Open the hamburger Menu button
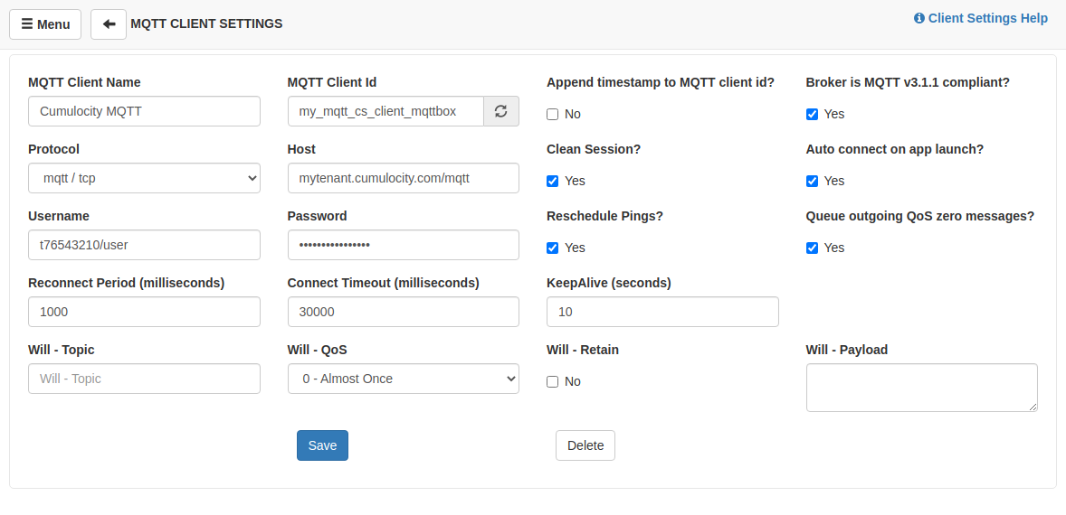Screen dimensions: 1066x515 [45, 24]
